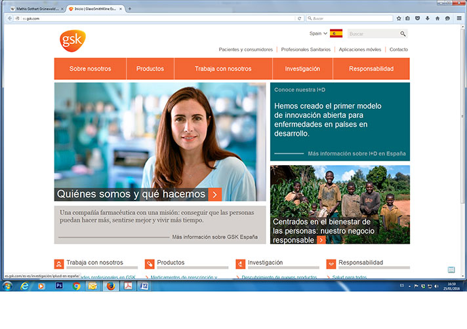The width and height of the screenshot is (467, 329).
Task: Click the page vertical scrollbar
Action: tap(462, 116)
